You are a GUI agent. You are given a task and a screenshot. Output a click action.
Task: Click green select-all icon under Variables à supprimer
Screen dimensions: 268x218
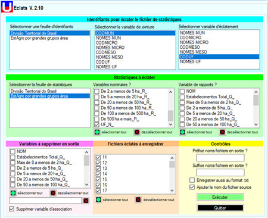coord(13,193)
